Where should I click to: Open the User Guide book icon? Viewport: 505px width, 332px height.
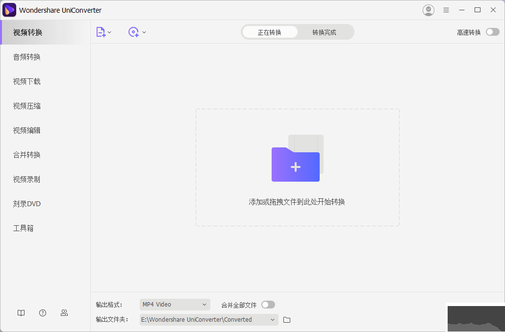coord(21,312)
